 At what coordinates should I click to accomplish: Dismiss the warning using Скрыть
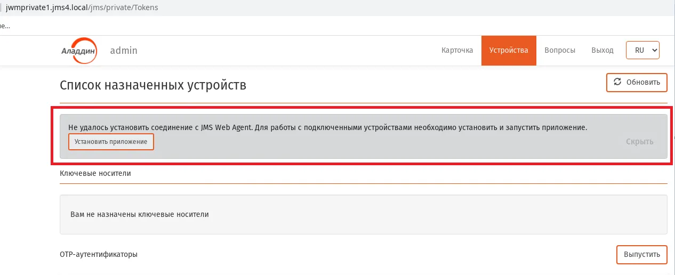640,142
